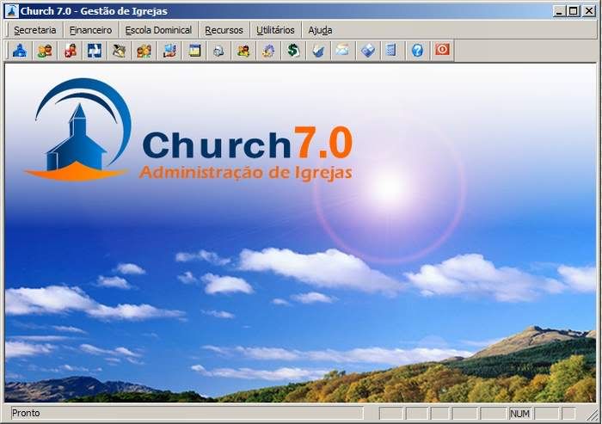Open the calculator icon in toolbar
The width and height of the screenshot is (602, 424).
pyautogui.click(x=392, y=51)
